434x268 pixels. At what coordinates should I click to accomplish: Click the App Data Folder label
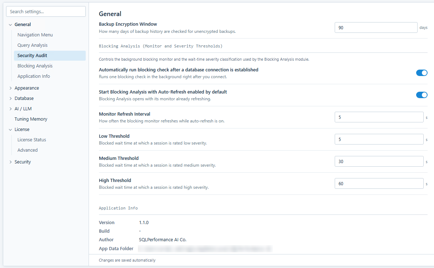pyautogui.click(x=116, y=249)
